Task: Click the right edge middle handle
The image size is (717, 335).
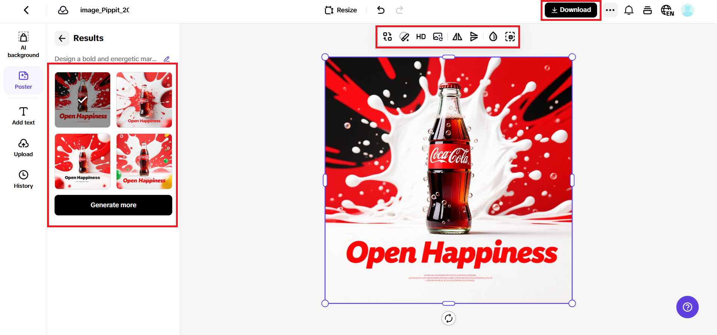Action: point(572,180)
